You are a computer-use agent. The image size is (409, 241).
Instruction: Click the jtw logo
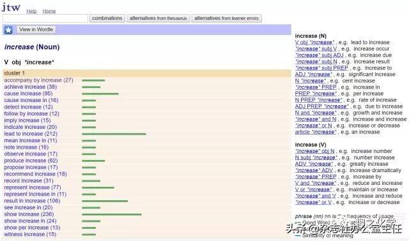[x=11, y=7]
